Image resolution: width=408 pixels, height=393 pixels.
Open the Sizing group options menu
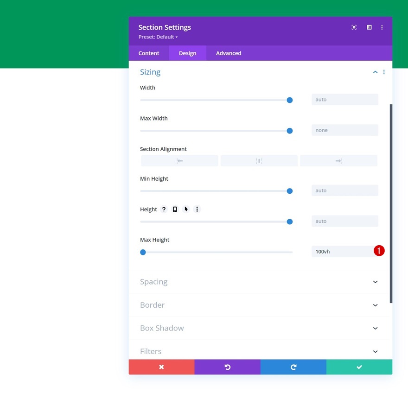coord(384,72)
